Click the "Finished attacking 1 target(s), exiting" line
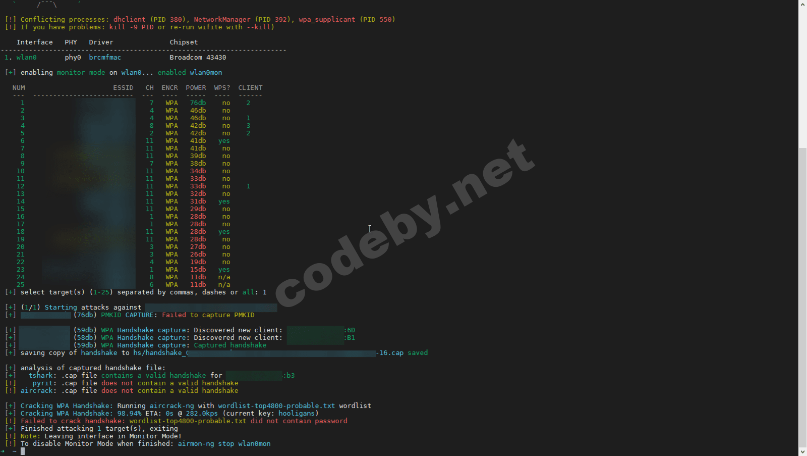 (x=99, y=429)
